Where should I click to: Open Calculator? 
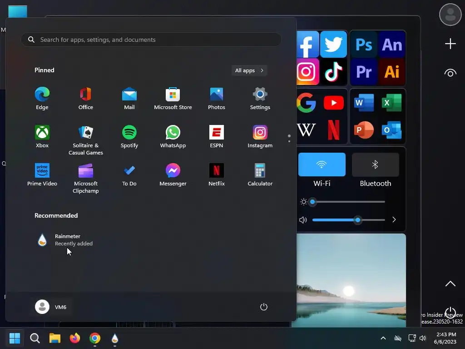(260, 175)
